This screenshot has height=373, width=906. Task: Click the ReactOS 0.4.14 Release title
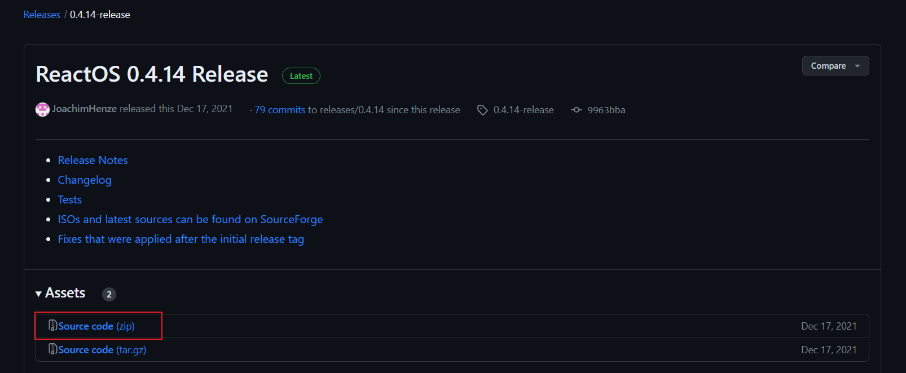pos(152,74)
